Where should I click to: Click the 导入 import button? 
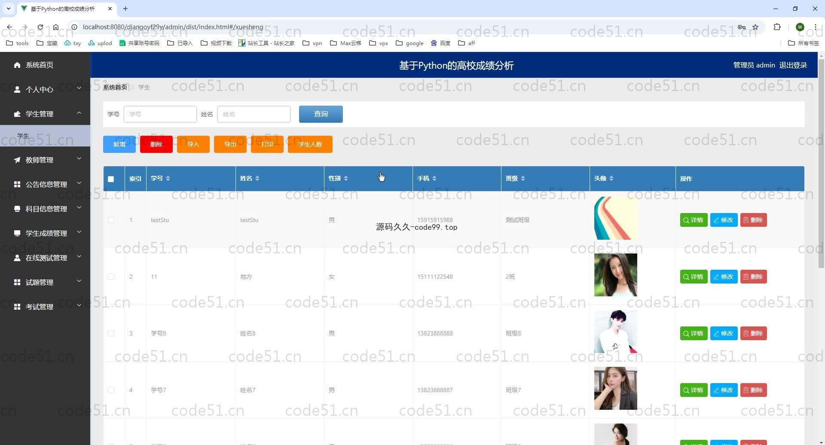193,144
